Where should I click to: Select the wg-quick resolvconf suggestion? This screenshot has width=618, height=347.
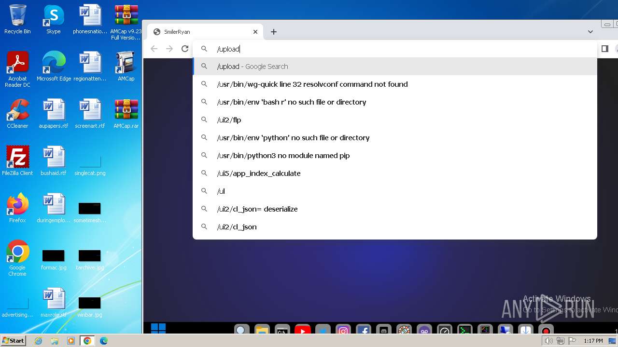point(395,84)
